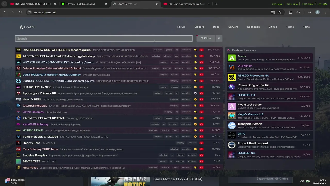Reload the page with the browser refresh icon
This screenshot has width=330, height=186.
pyautogui.click(x=20, y=12)
